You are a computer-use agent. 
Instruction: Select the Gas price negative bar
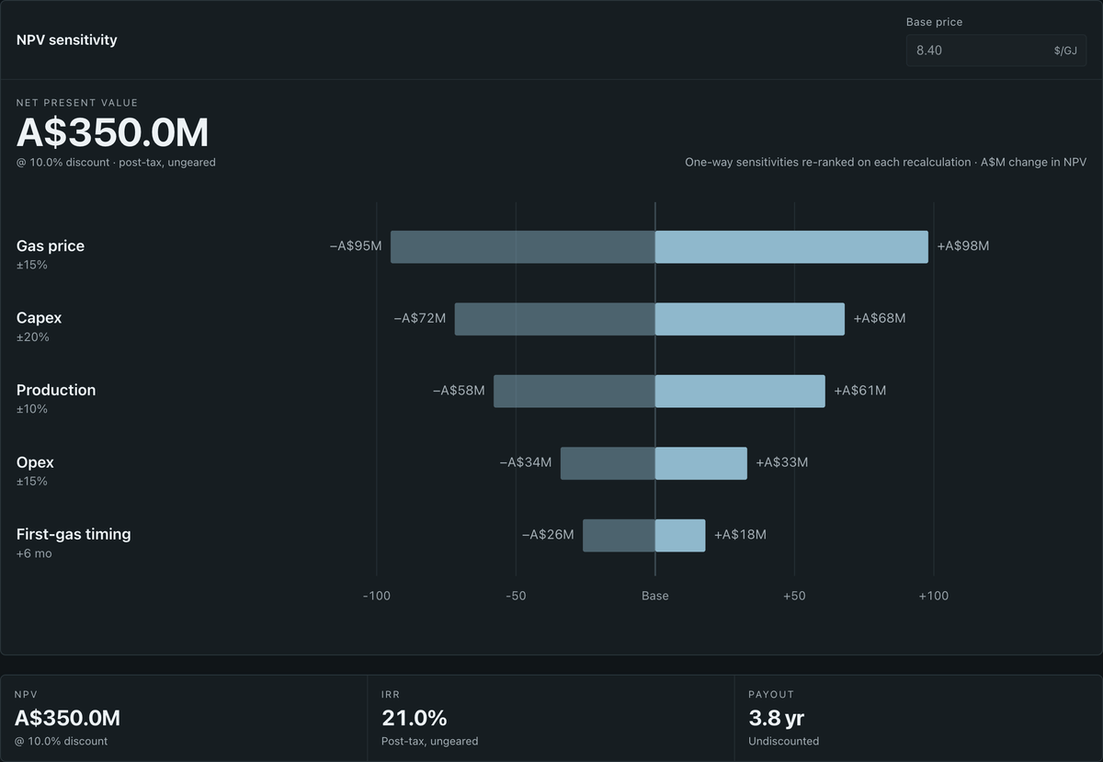point(523,246)
